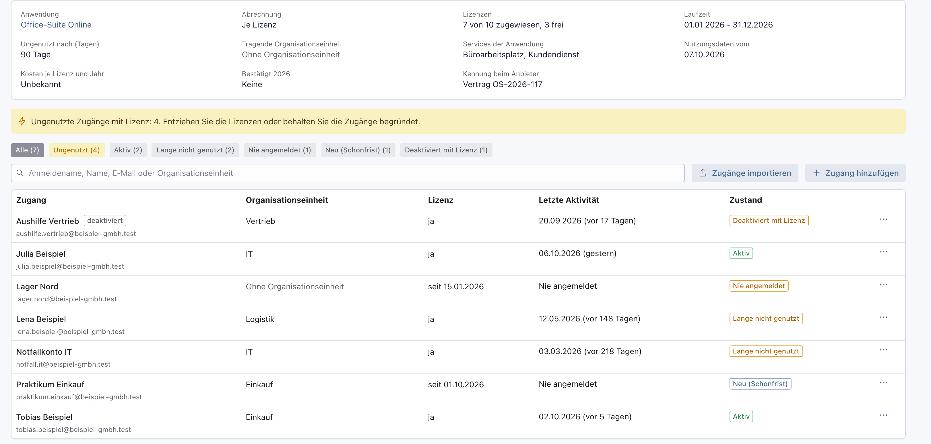Click the lightning icon in warning banner
The image size is (931, 444).
click(22, 121)
